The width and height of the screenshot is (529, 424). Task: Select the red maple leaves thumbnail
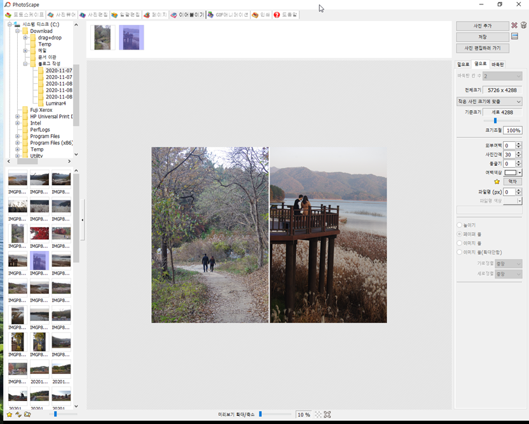pos(39,233)
